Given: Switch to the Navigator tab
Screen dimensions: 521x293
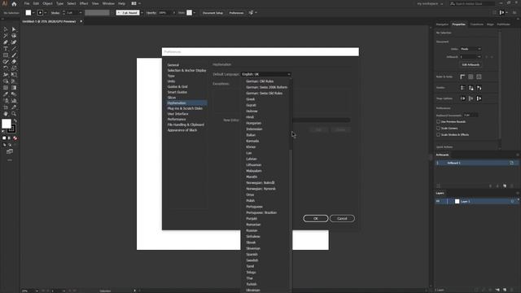Looking at the screenshot, I should pos(442,24).
